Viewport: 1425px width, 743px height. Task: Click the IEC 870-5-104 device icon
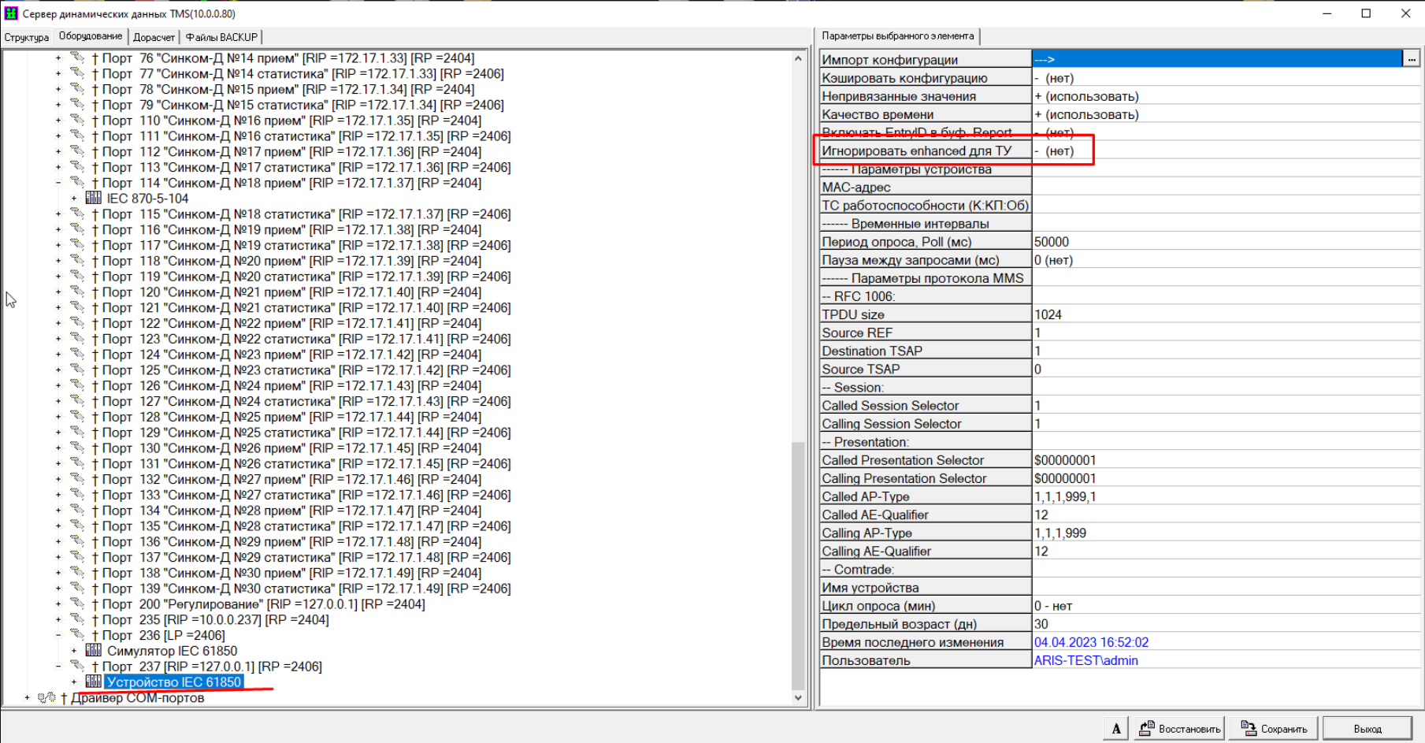point(93,198)
